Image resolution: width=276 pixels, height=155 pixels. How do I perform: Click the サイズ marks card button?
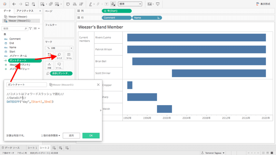[59, 56]
